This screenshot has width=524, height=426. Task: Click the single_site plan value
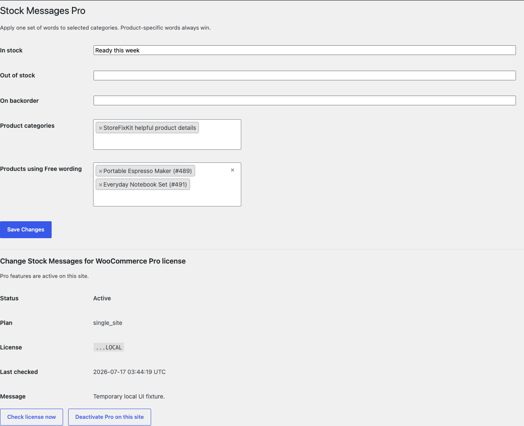[x=108, y=323]
